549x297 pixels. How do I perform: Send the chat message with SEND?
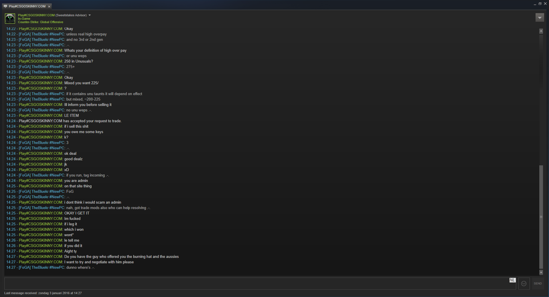point(538,284)
